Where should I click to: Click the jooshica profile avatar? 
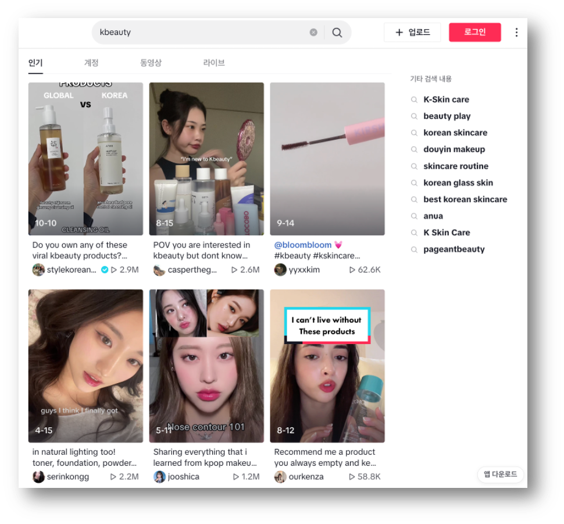click(x=159, y=477)
